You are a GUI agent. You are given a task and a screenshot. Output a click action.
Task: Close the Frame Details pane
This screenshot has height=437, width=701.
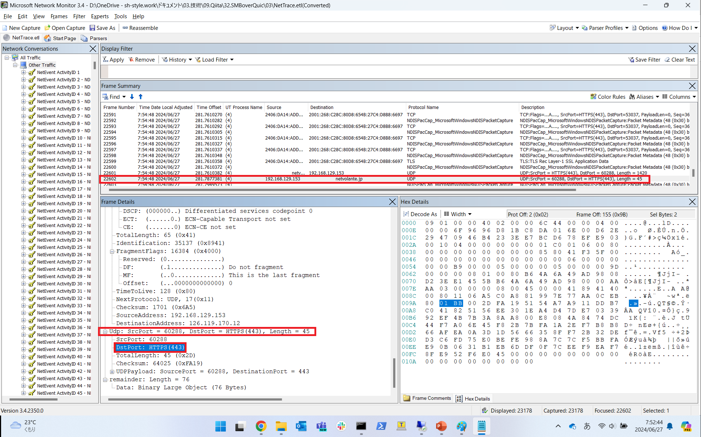point(392,202)
